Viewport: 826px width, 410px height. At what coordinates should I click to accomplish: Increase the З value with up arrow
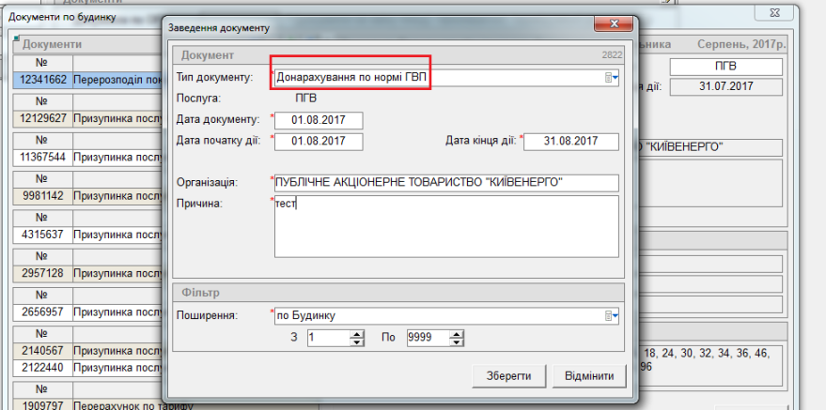[356, 333]
